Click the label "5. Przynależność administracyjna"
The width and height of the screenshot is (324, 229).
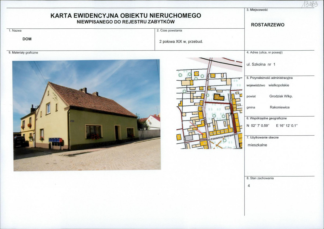[x=269, y=78]
